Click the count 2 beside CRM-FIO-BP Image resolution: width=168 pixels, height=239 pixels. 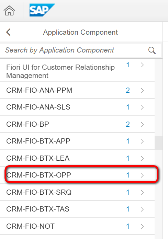pos(128,124)
